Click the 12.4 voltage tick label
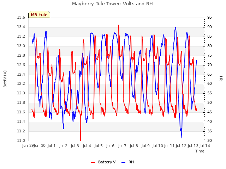 [x=21, y=74]
